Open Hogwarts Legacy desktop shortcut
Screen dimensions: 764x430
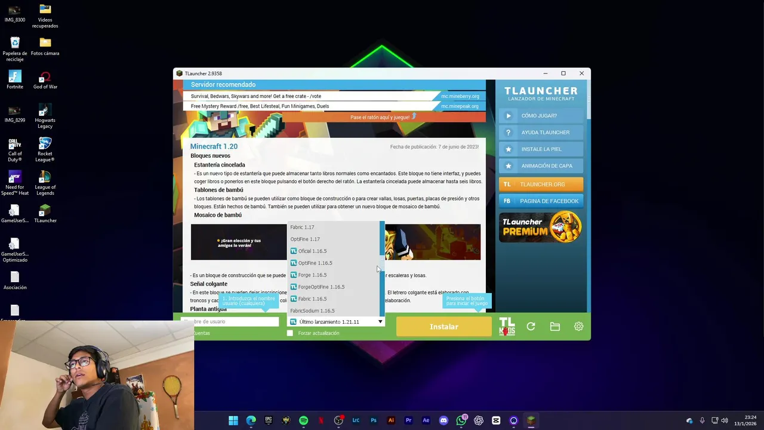point(45,115)
